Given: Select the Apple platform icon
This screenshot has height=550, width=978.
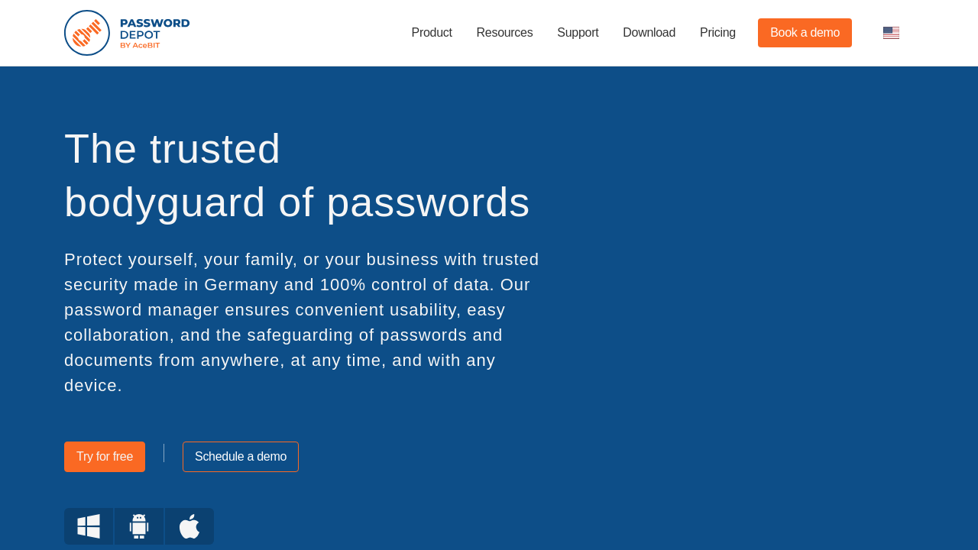Looking at the screenshot, I should [189, 526].
